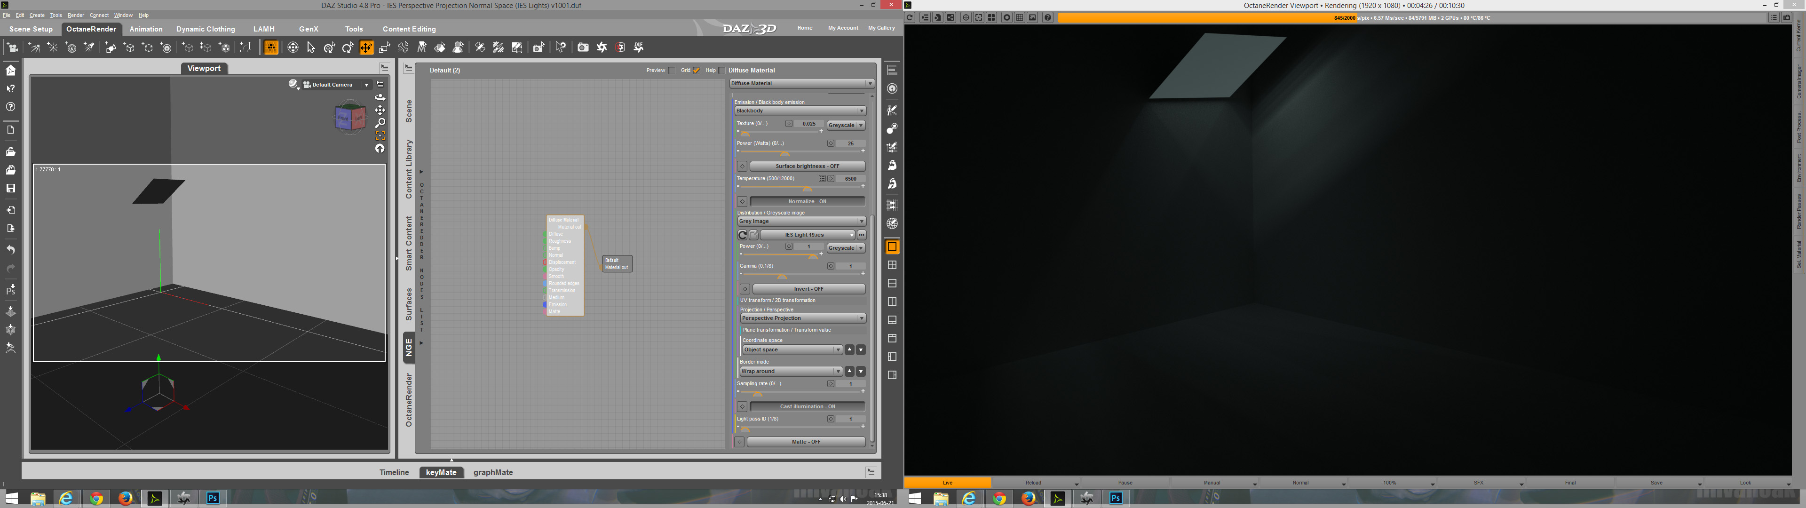Click the viewport frame/zoom magnifier icon
The image size is (1806, 508).
[x=380, y=123]
